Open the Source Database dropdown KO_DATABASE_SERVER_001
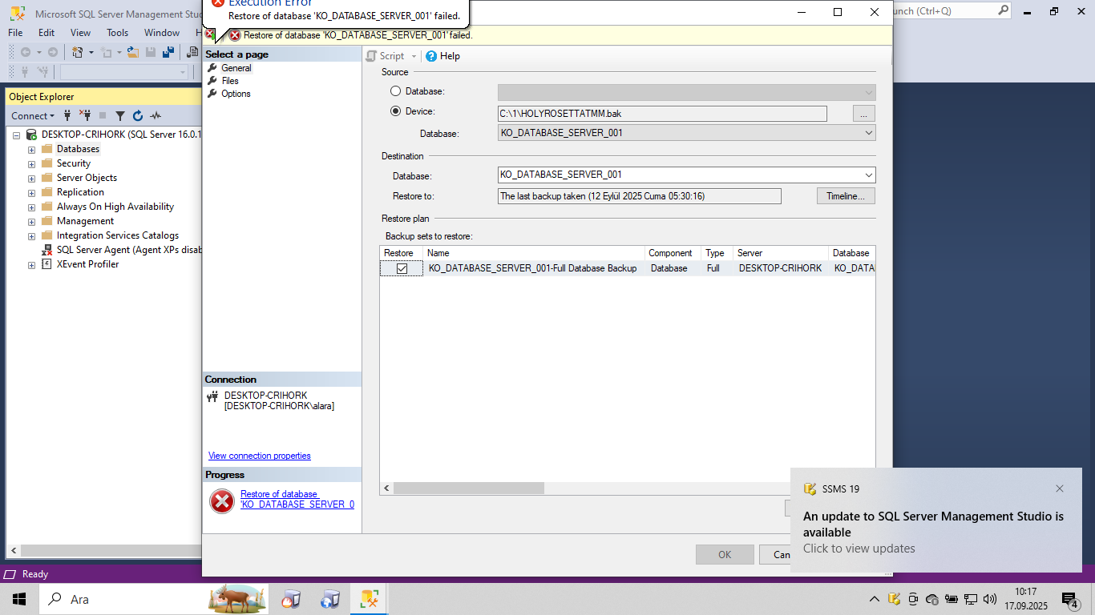 click(x=687, y=133)
